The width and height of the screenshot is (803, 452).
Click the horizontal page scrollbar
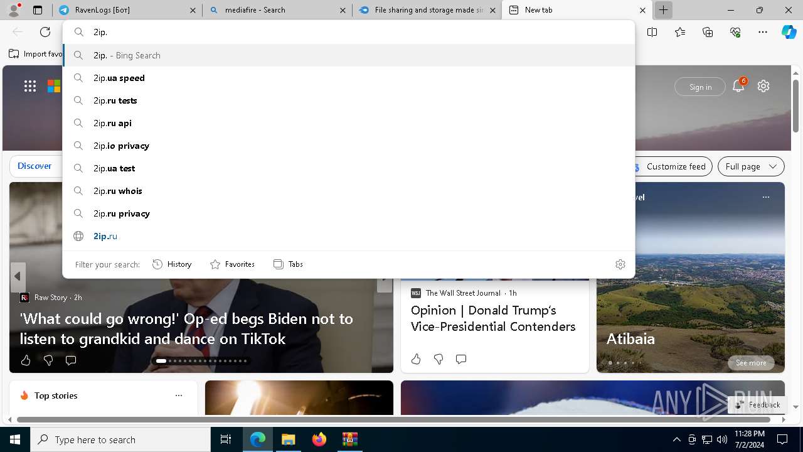coord(393,419)
